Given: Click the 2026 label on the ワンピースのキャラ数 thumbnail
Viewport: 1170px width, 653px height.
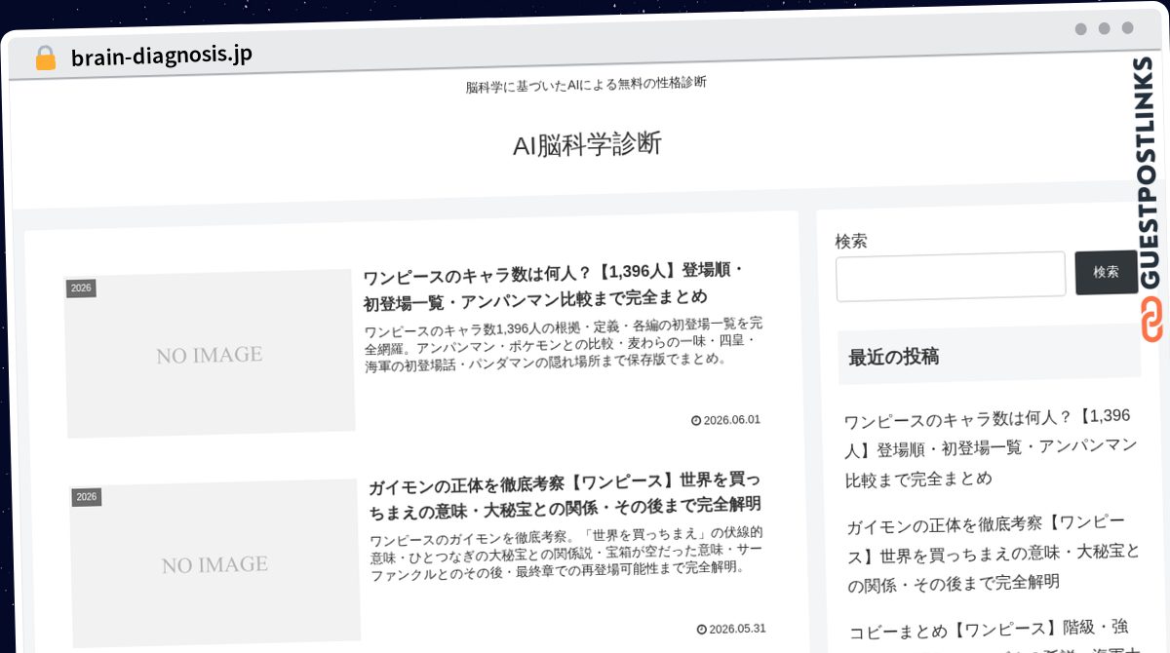Looking at the screenshot, I should pyautogui.click(x=81, y=288).
